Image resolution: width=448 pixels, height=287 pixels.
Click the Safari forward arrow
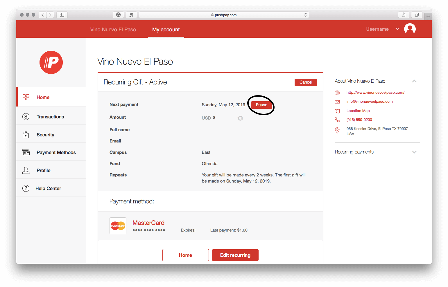pyautogui.click(x=50, y=15)
